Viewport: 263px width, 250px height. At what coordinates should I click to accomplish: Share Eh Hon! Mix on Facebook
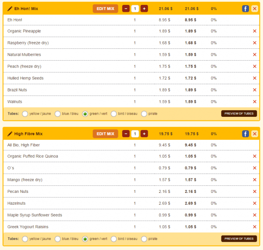click(245, 8)
